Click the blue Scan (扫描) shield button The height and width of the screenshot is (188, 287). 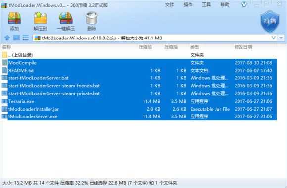270,21
